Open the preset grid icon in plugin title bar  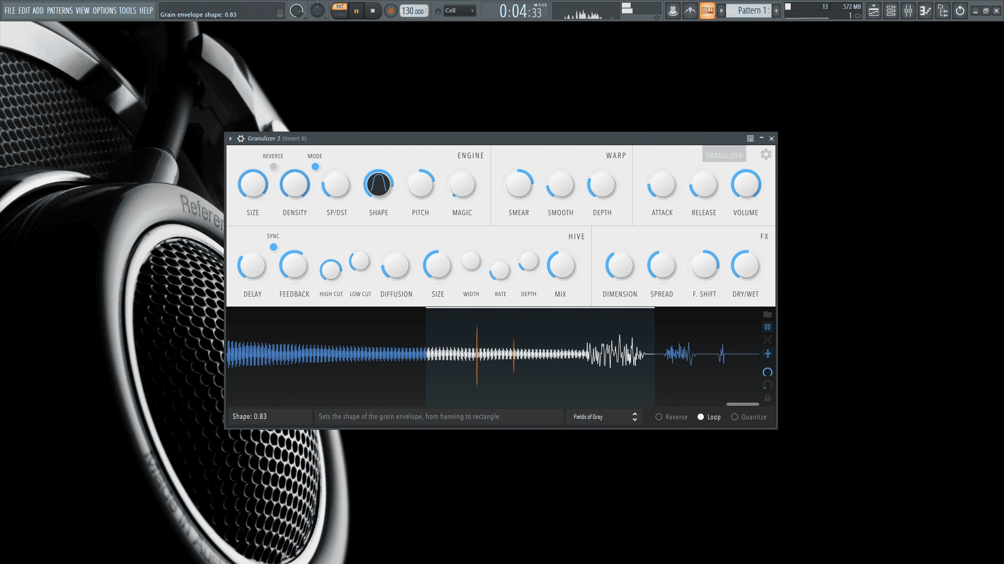coord(750,138)
